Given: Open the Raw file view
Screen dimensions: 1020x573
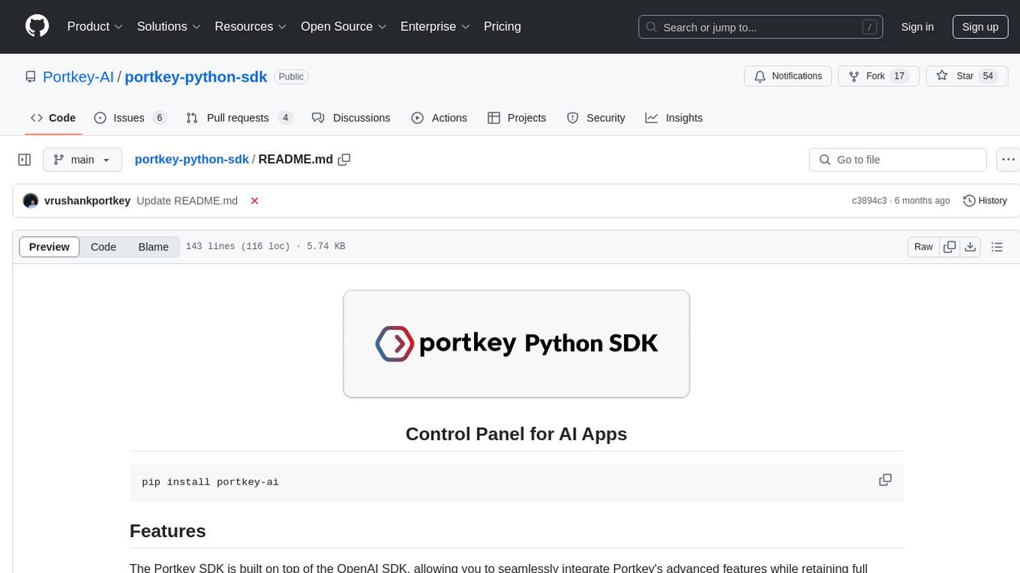Looking at the screenshot, I should 923,247.
